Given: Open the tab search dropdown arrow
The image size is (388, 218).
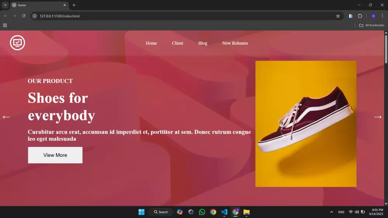Looking at the screenshot, I should (5, 5).
